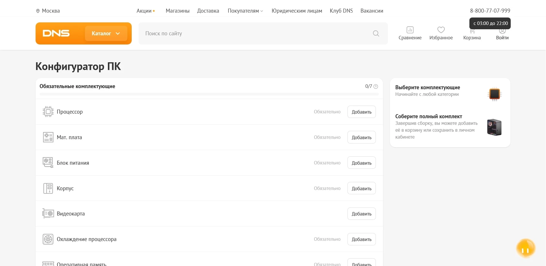Image resolution: width=546 pixels, height=266 pixels.
Task: Click the DNS logo
Action: [56, 33]
